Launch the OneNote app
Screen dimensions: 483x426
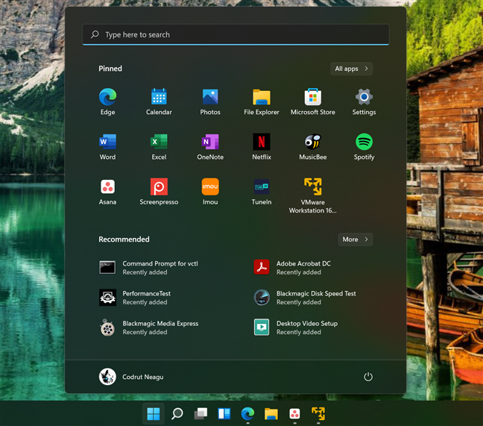tap(210, 147)
